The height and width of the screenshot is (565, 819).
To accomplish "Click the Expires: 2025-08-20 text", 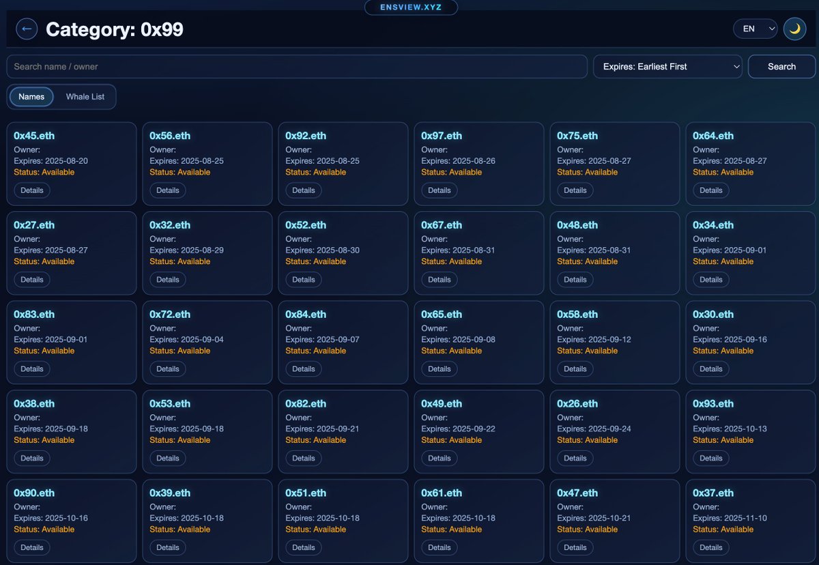I will [51, 161].
